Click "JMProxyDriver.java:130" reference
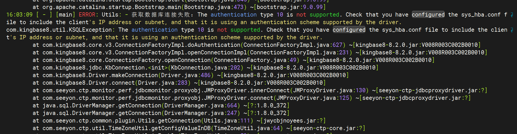517x134 pixels. point(329,90)
